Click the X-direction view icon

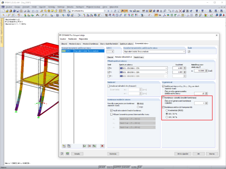125,15
